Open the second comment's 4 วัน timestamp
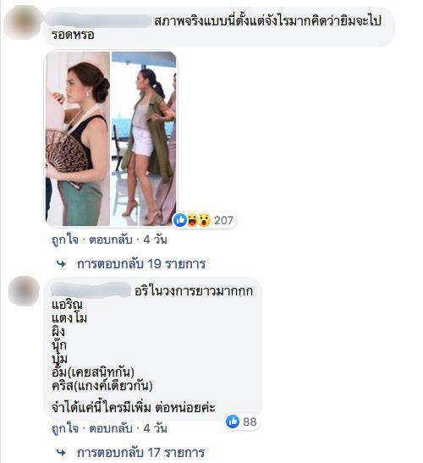The width and height of the screenshot is (423, 463). coord(155,428)
